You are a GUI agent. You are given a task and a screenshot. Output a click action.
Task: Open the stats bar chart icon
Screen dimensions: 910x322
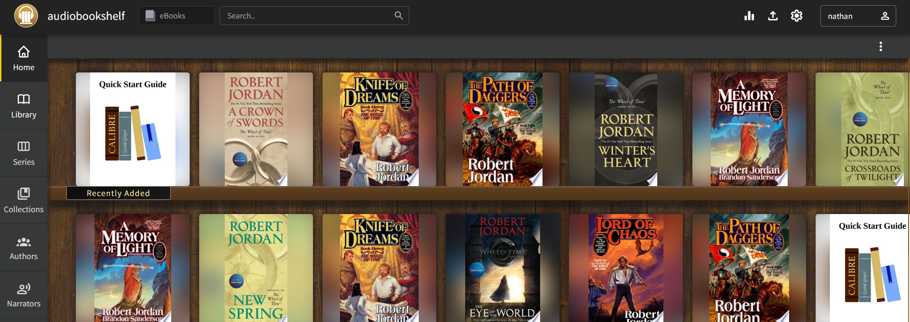pyautogui.click(x=749, y=16)
